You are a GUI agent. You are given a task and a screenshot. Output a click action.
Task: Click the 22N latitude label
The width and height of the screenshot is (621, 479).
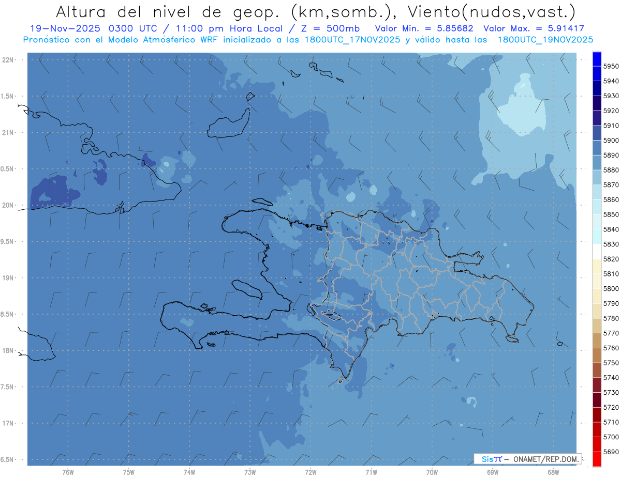(8, 60)
